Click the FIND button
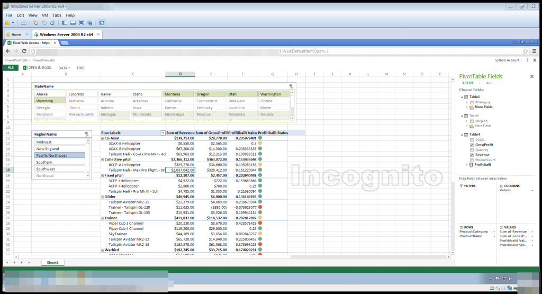Image resolution: width=542 pixels, height=294 pixels. 80,68
